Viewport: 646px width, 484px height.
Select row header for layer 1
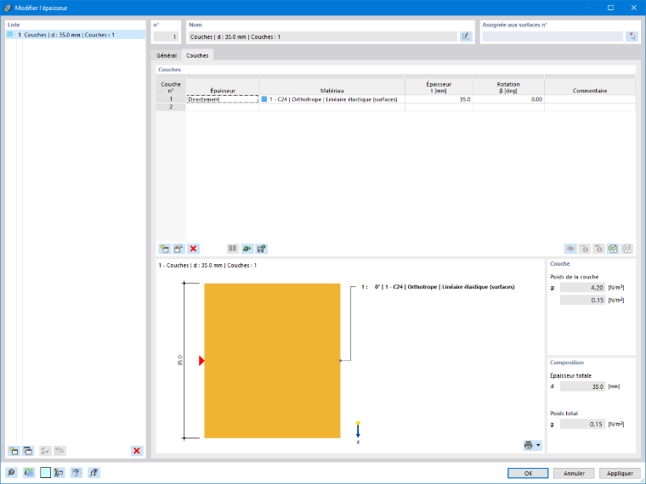(x=171, y=99)
